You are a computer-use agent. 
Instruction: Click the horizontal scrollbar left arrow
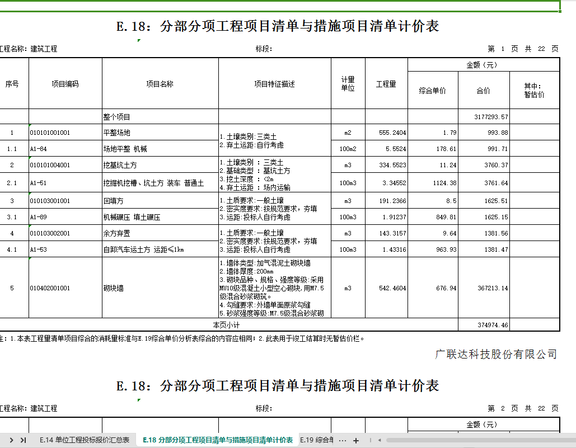point(380,440)
